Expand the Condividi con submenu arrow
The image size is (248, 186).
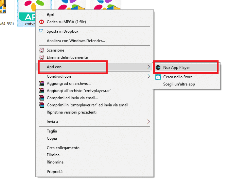click(149, 76)
